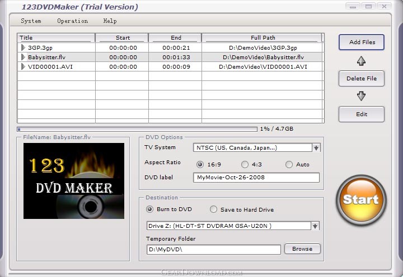Click the orange Start button

(x=361, y=200)
